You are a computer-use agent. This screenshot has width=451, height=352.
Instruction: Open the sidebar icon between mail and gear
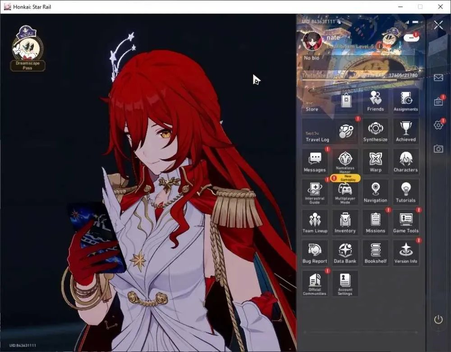(438, 101)
